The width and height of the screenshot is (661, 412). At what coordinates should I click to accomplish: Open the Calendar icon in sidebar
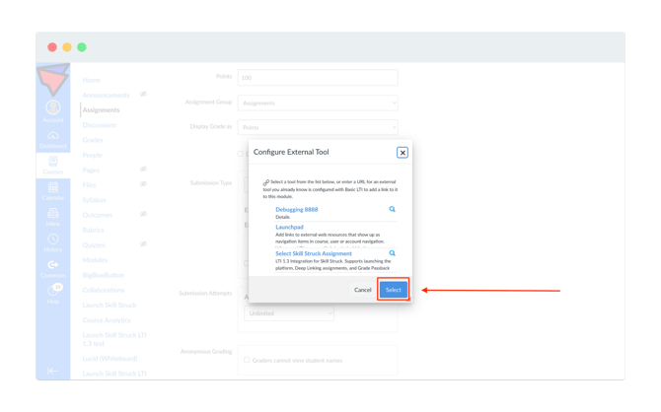point(53,187)
